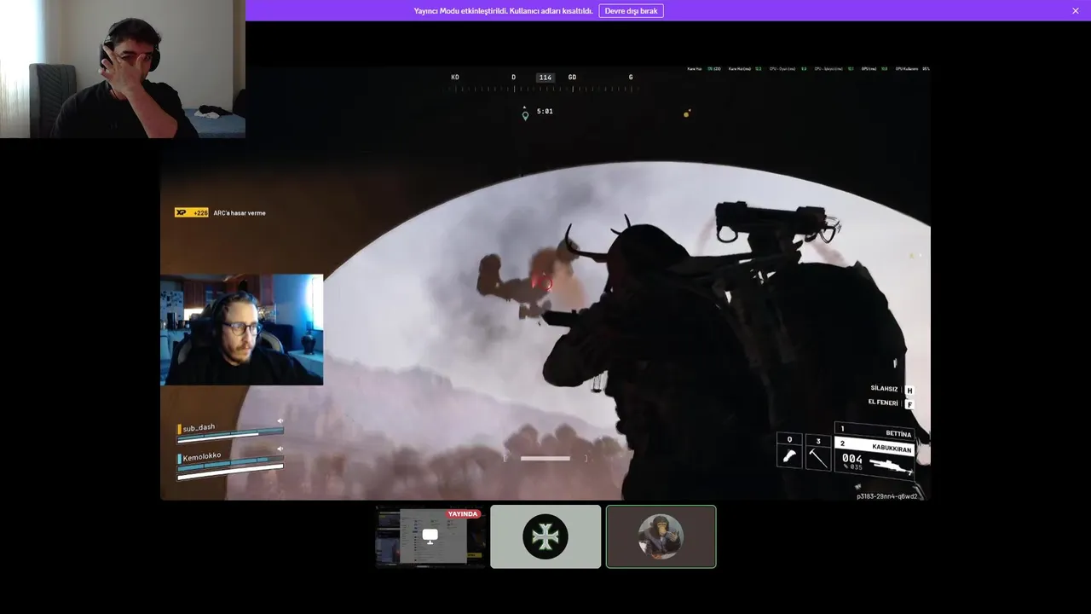Click the compass heading value 114
This screenshot has width=1091, height=614.
point(545,78)
